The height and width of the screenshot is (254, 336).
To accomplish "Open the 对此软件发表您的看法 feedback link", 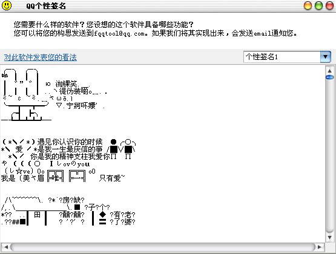I will click(41, 57).
